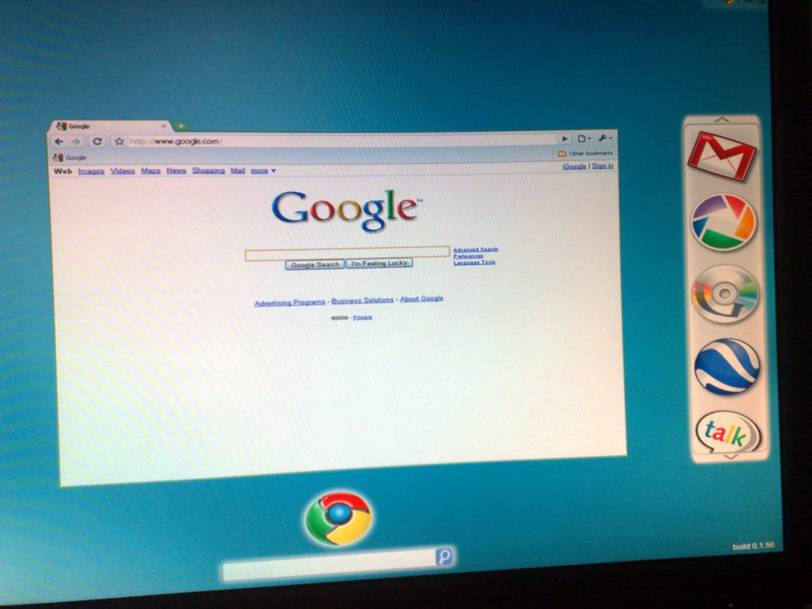Close the Google tab
The image size is (812, 609).
163,126
